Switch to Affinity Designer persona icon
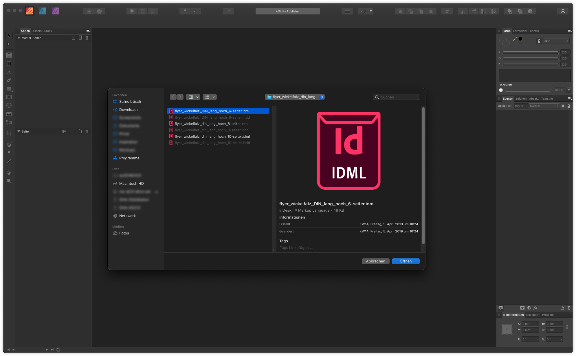 (43, 11)
